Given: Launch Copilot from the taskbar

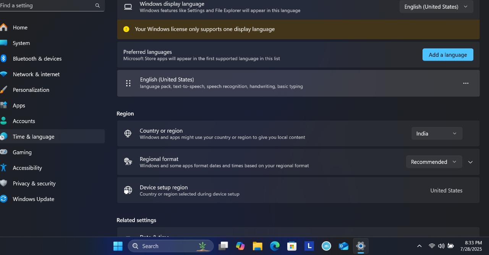Looking at the screenshot, I should [240, 246].
